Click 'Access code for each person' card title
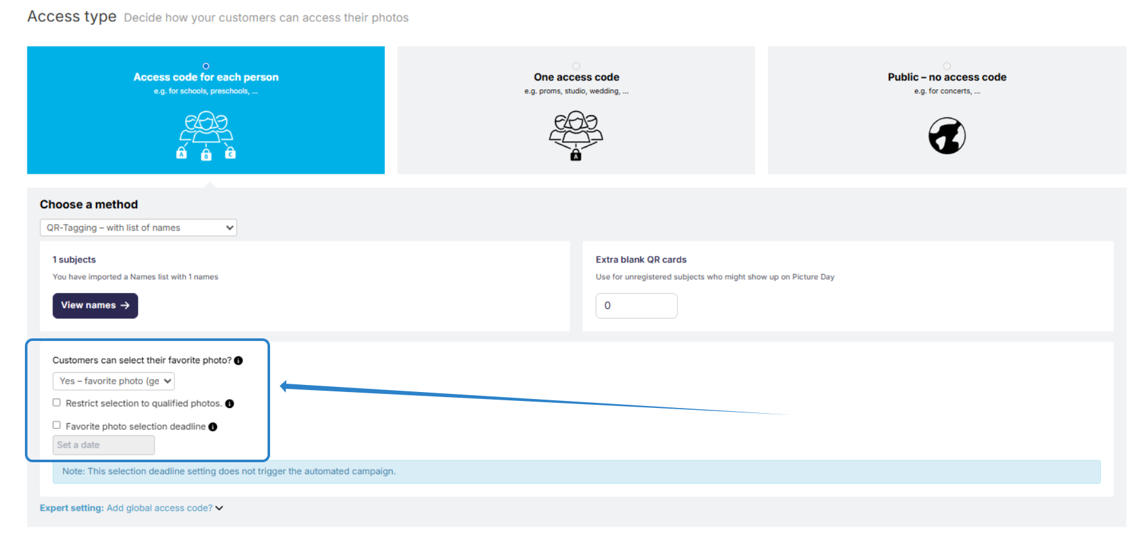This screenshot has height=535, width=1148. (x=206, y=77)
